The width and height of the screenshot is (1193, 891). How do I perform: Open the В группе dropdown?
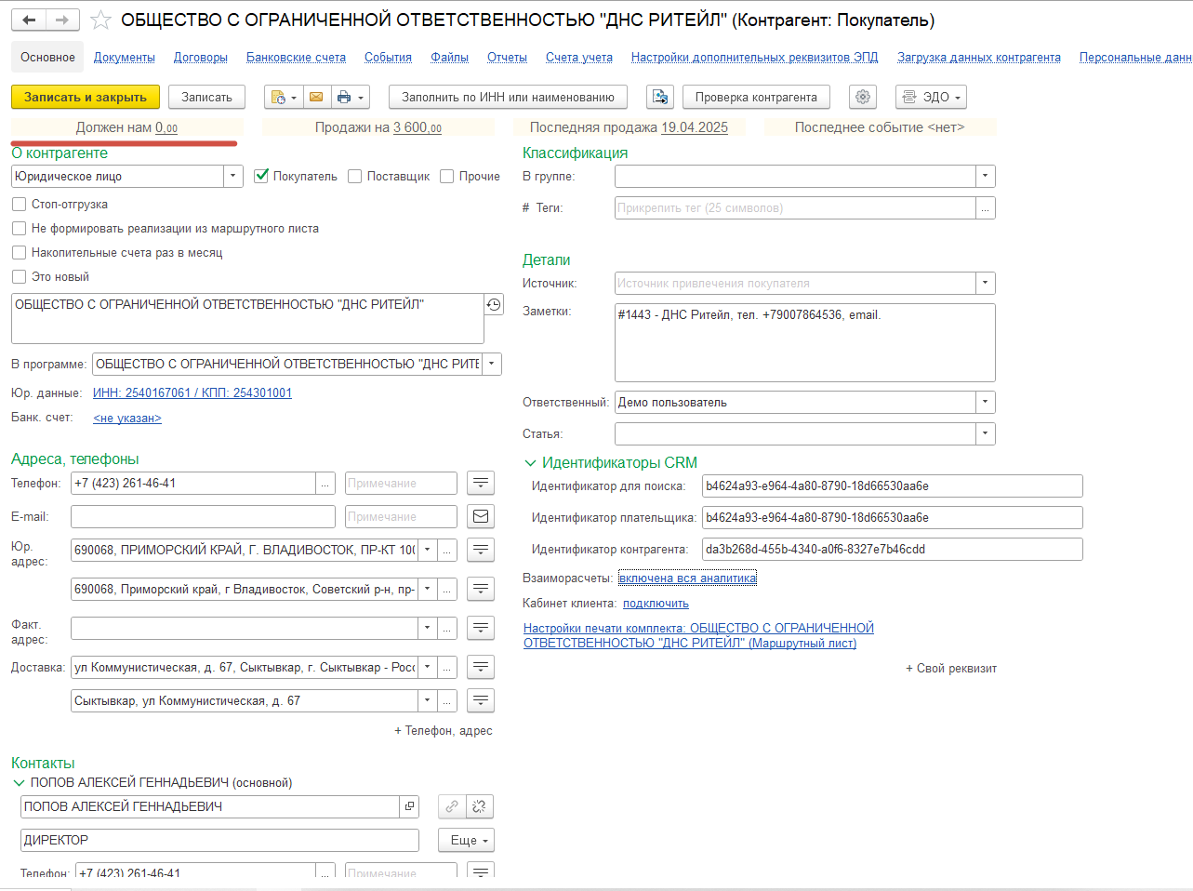[986, 176]
